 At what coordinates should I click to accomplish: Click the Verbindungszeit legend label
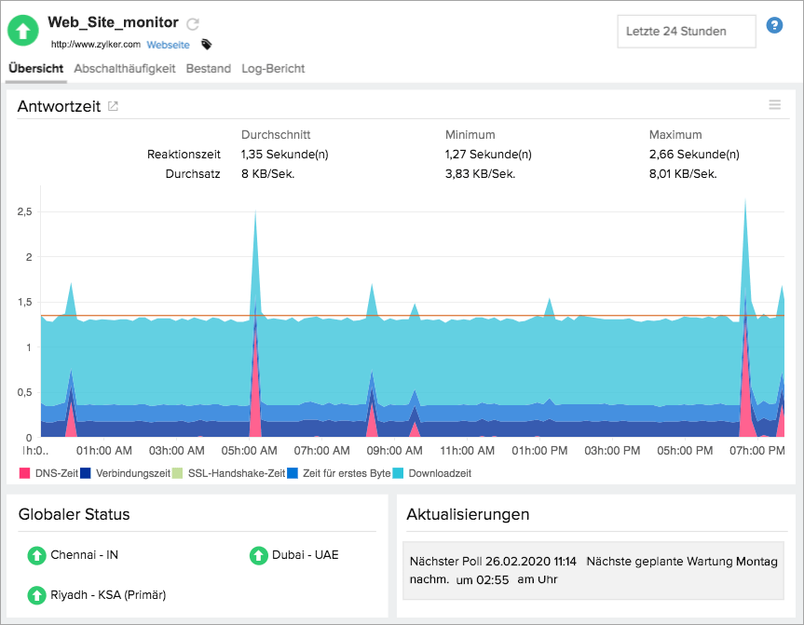pyautogui.click(x=133, y=473)
